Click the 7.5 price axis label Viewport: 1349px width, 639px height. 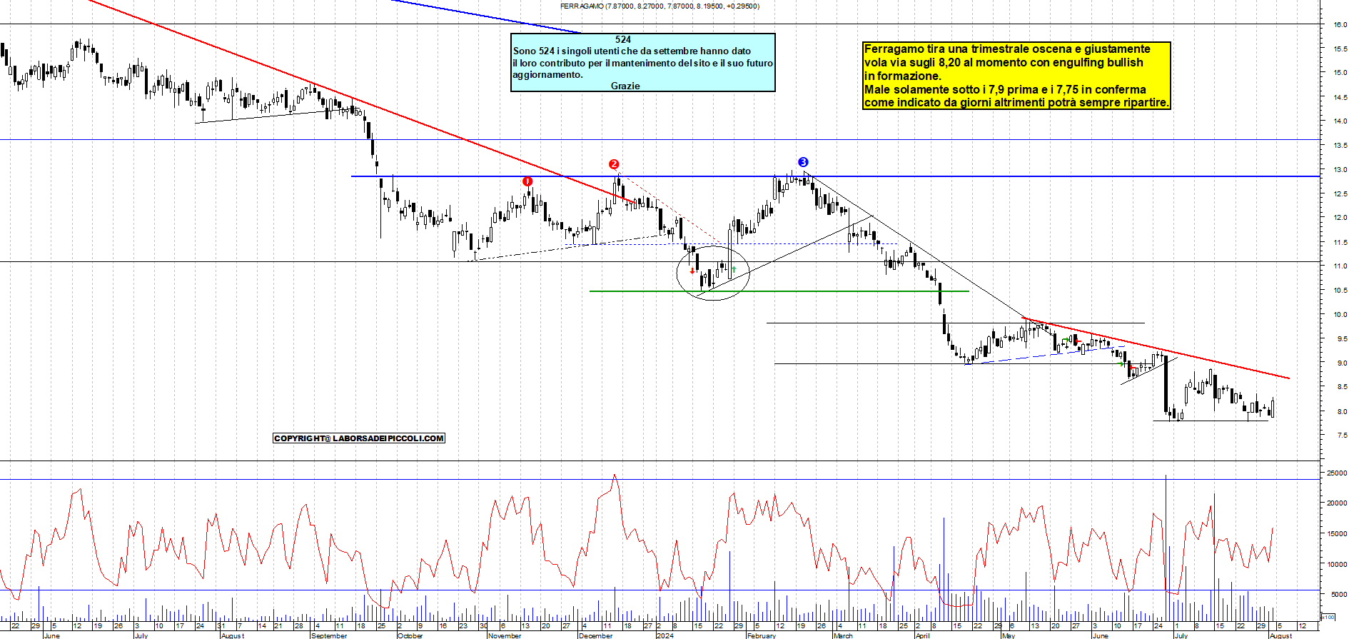pyautogui.click(x=1341, y=436)
